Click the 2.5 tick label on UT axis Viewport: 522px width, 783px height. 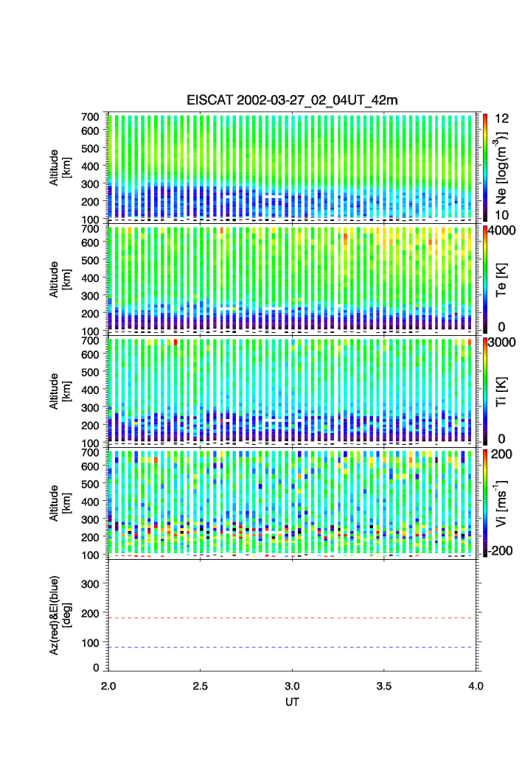201,686
